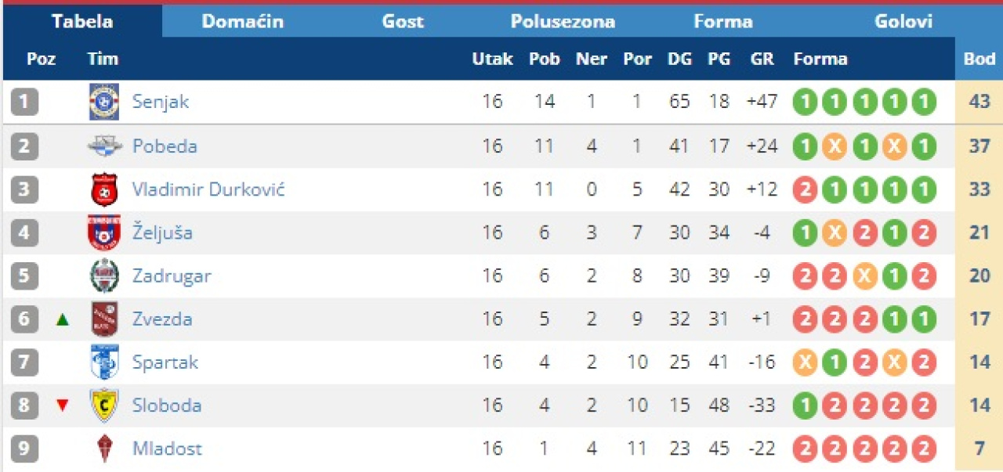Click the Željuša team crest
This screenshot has height=472, width=1003.
click(103, 232)
